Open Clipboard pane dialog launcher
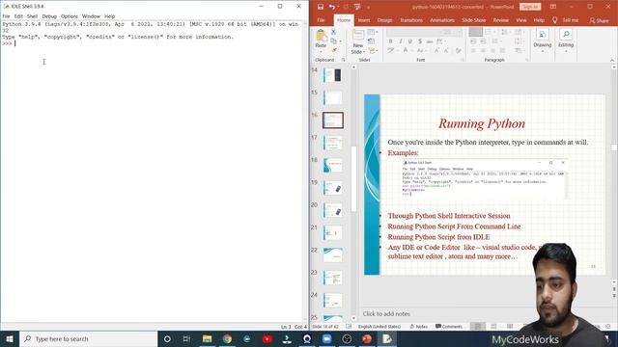The image size is (618, 347). click(x=344, y=60)
